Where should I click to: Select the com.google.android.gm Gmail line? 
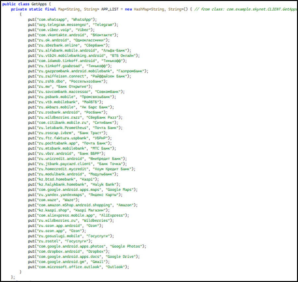(69, 262)
